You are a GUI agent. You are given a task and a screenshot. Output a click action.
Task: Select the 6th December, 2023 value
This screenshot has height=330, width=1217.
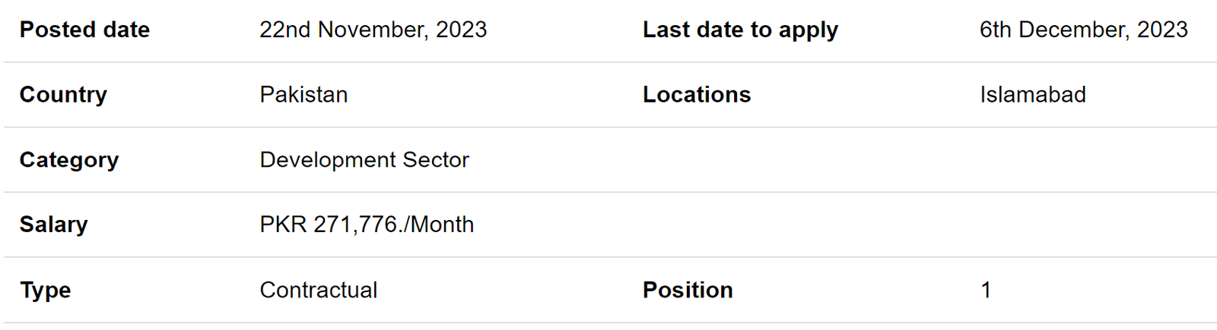[1083, 30]
